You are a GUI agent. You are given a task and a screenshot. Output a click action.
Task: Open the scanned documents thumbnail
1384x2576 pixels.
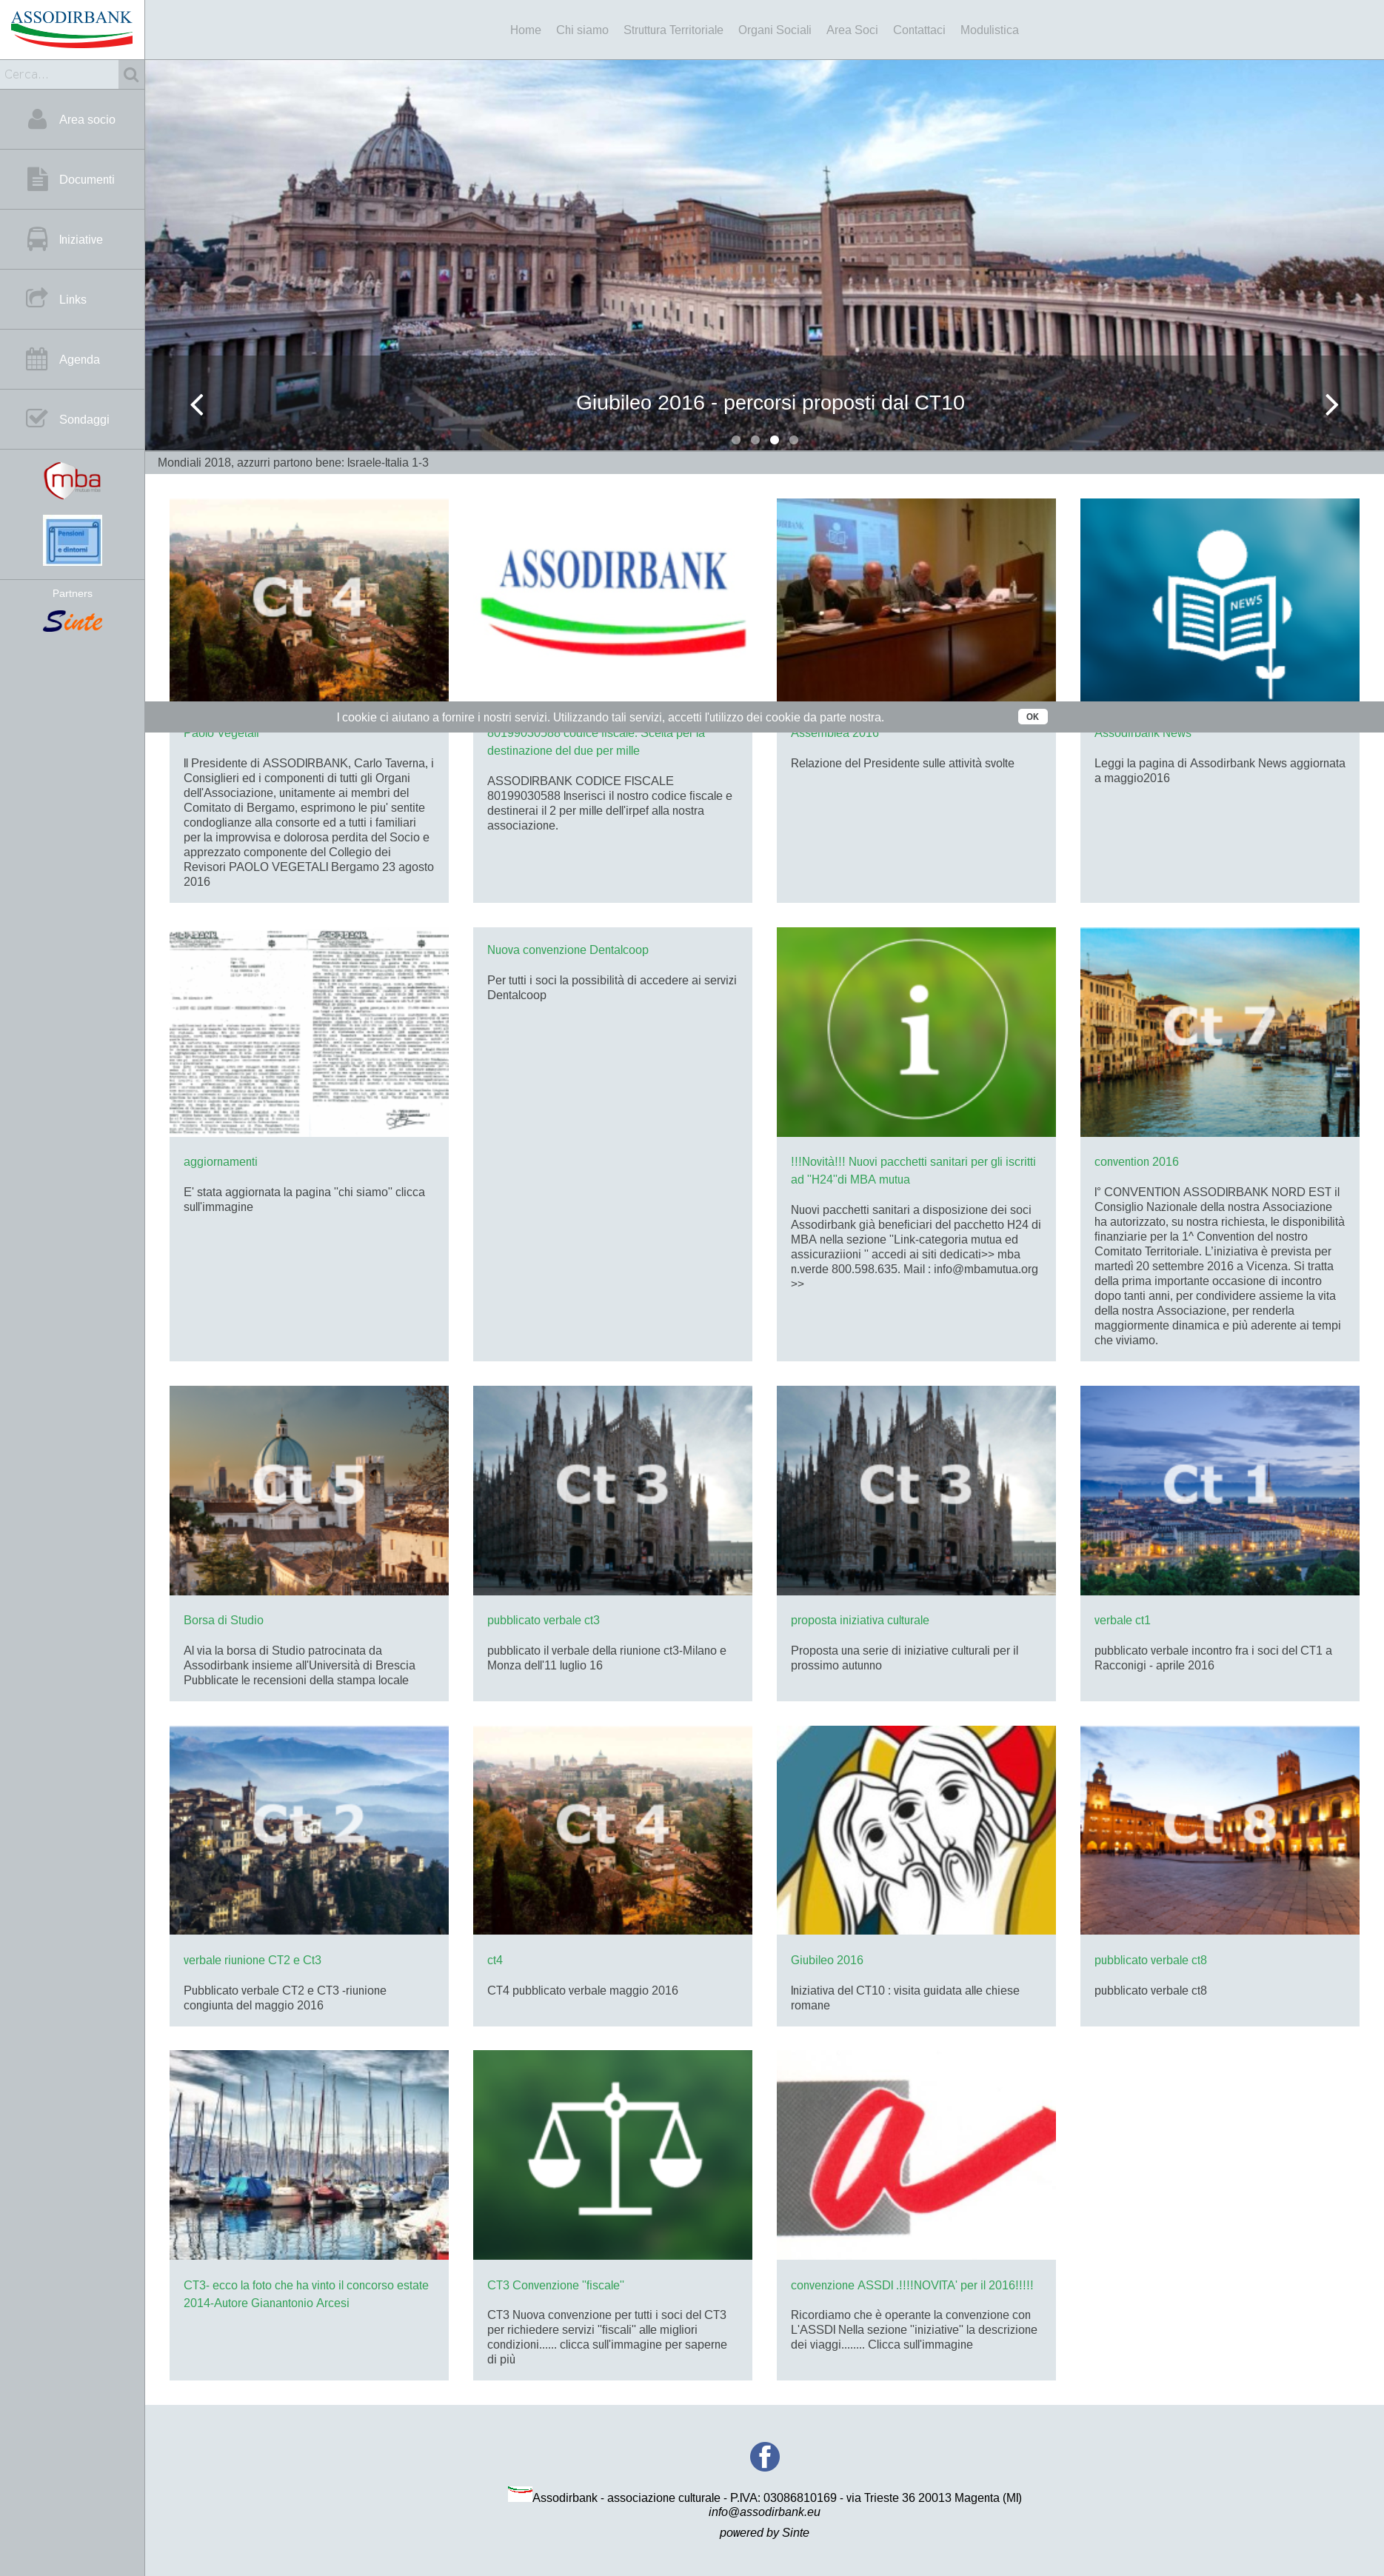pos(309,1032)
